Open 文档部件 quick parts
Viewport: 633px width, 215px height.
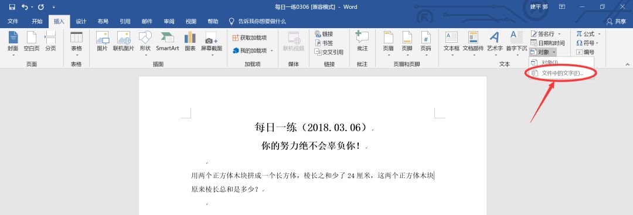473,43
